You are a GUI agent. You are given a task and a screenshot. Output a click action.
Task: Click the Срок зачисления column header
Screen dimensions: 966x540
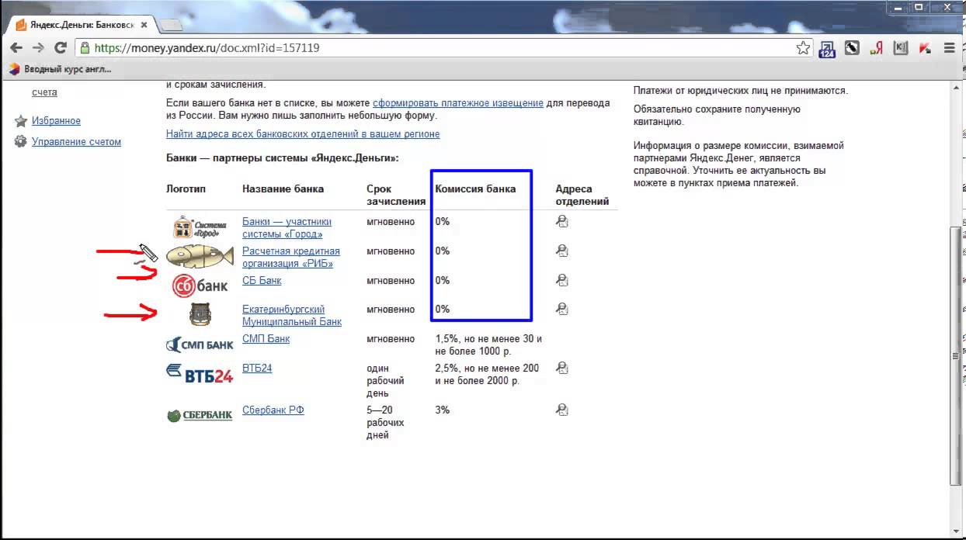pos(396,196)
